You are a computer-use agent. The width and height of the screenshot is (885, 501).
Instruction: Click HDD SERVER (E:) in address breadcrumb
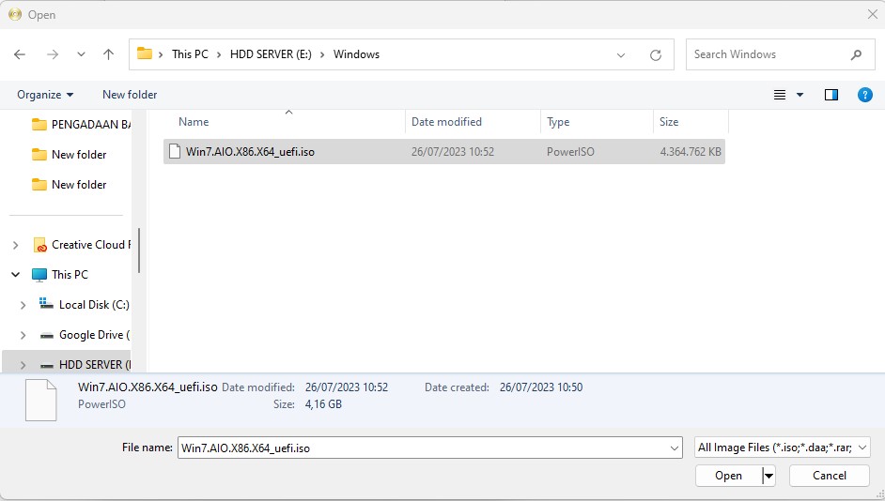271,54
